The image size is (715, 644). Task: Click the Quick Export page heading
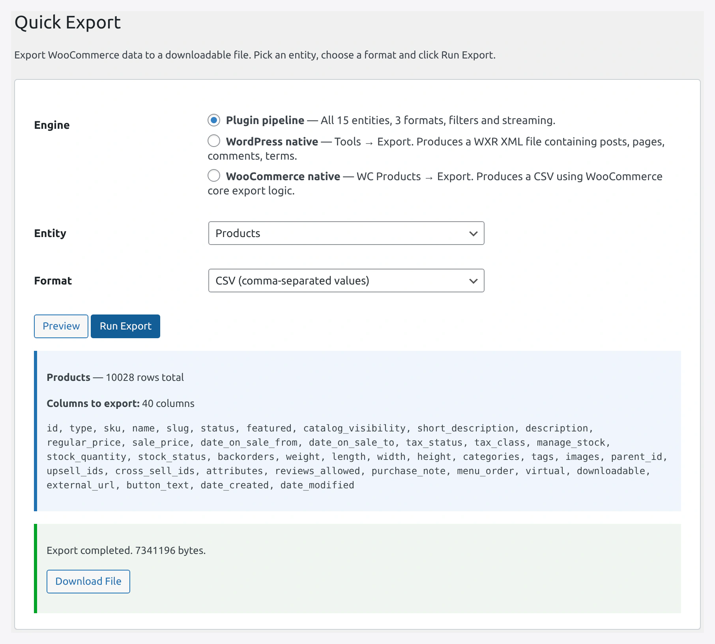(67, 23)
